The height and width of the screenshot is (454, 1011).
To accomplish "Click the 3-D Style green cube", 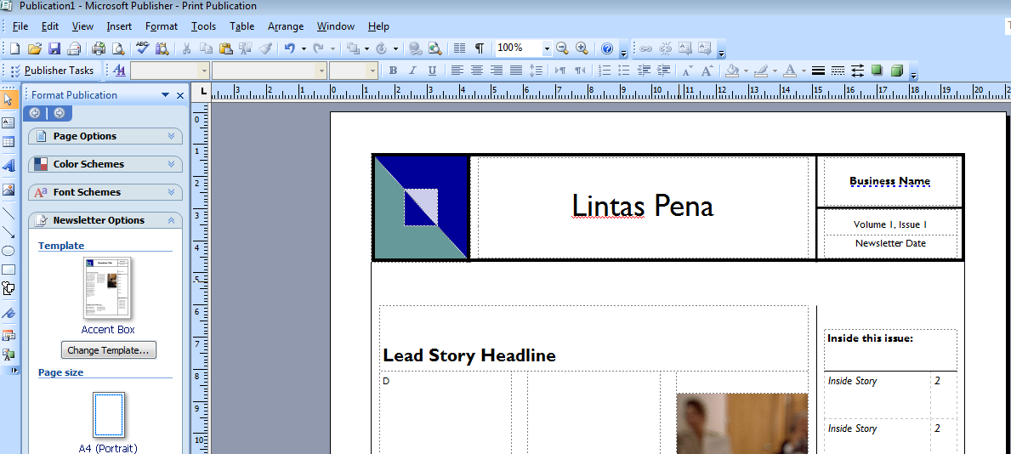I will 896,71.
